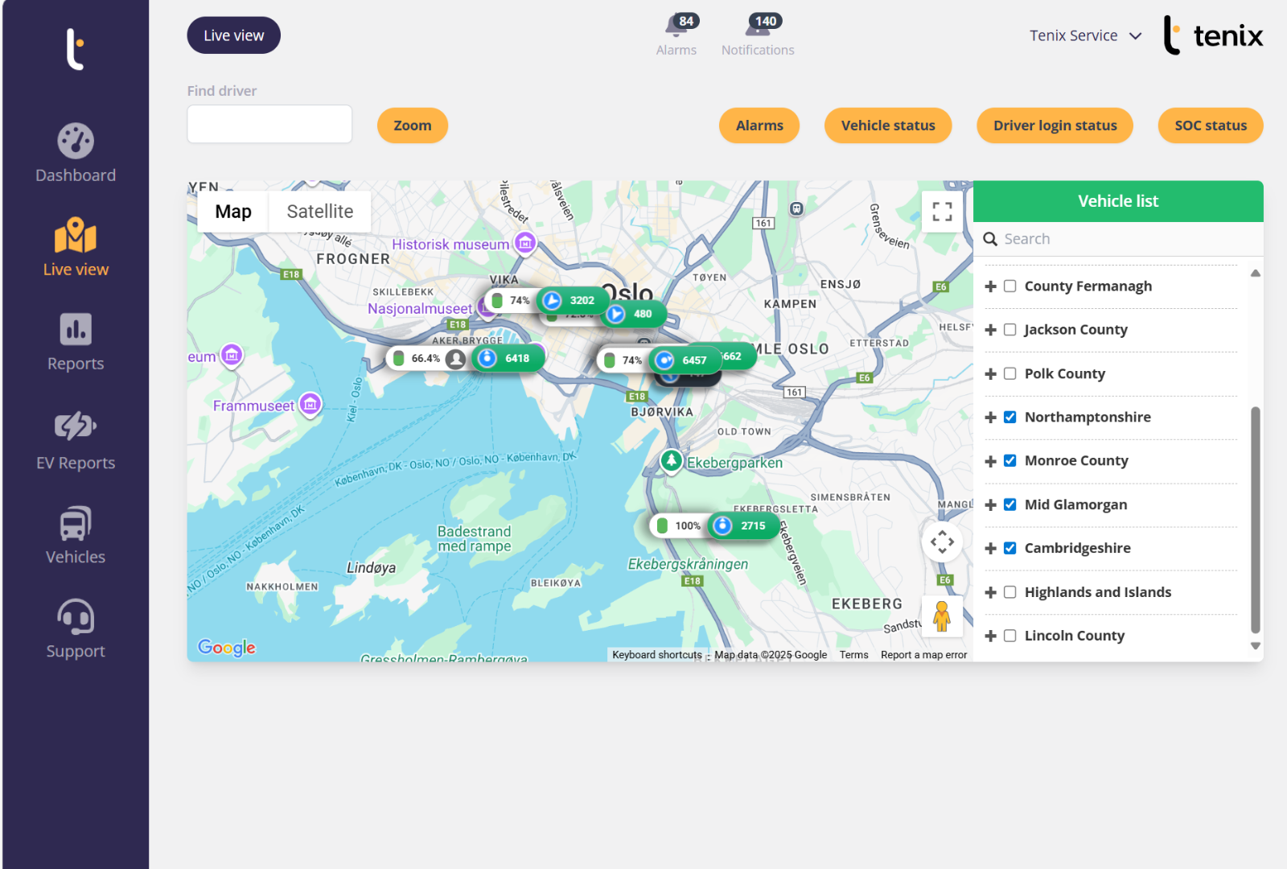This screenshot has height=869, width=1287.
Task: Switch to Satellite map view
Action: point(319,212)
